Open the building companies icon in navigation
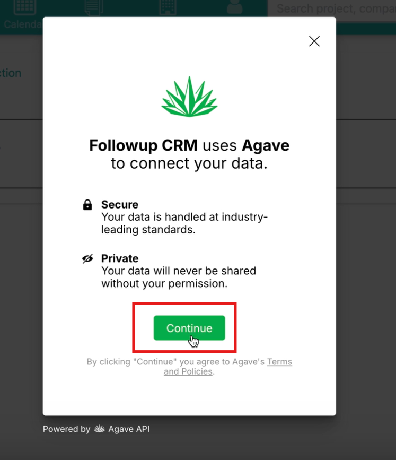This screenshot has height=460, width=396. point(168,7)
